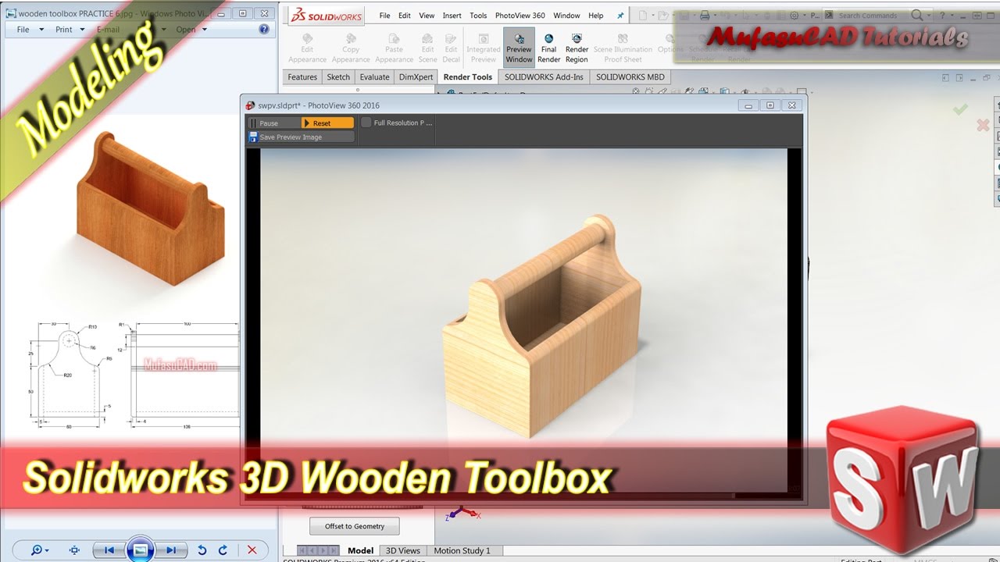Play slide show in Photo Viewer
This screenshot has height=562, width=1000.
(x=140, y=550)
